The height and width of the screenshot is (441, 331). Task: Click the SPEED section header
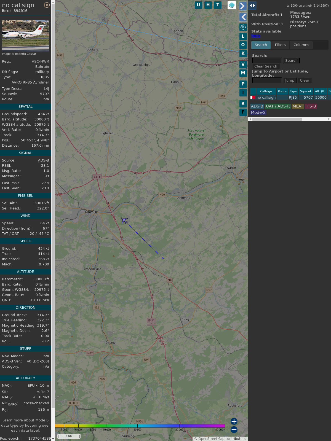pos(25,241)
